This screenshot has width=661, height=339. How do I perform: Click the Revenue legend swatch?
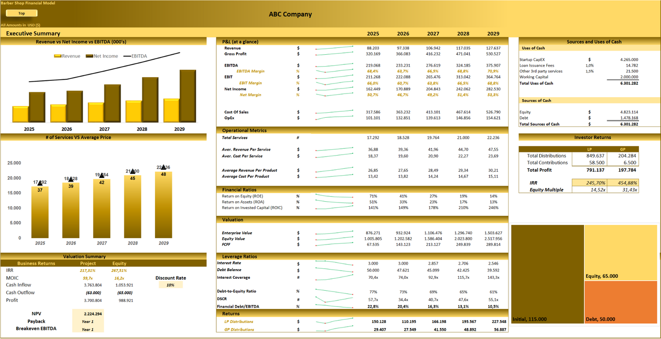pos(58,56)
